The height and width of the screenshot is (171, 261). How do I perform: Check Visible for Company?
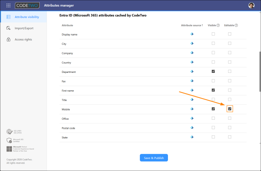(x=213, y=53)
